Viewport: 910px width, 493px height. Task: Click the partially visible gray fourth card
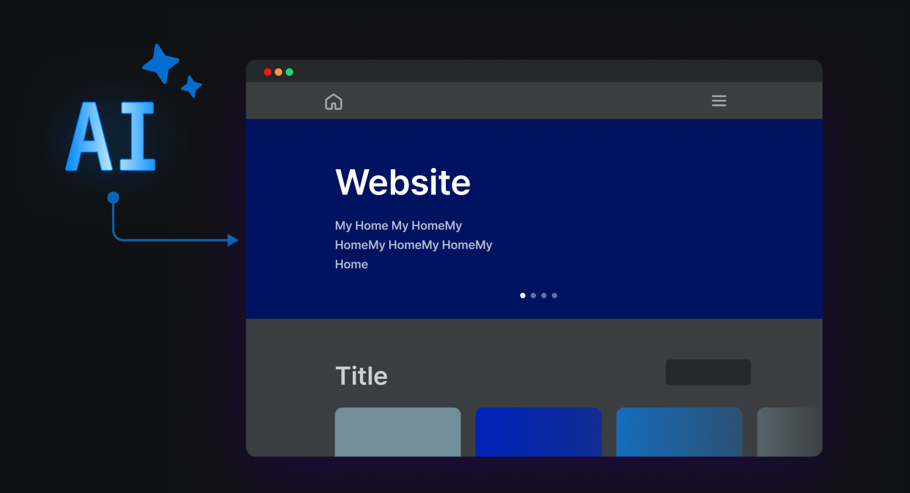789,431
